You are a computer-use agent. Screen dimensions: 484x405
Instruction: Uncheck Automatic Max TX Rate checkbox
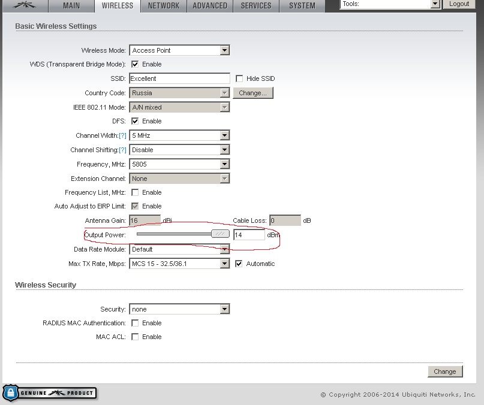[x=239, y=264]
